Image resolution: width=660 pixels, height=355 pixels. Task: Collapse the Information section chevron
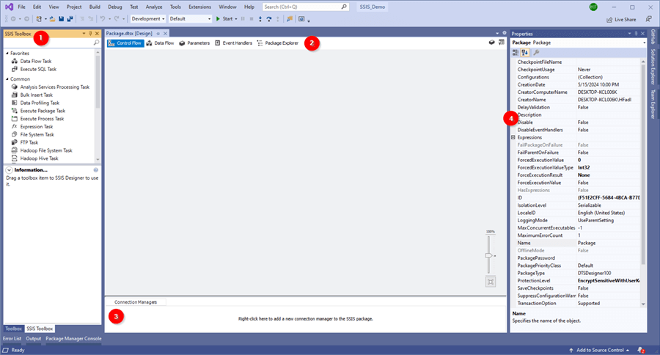9,170
